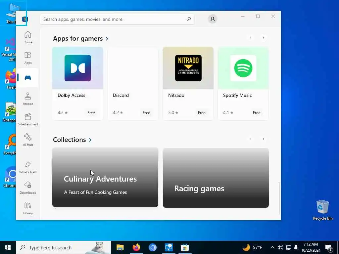
Task: Show previous Apps for gamers items
Action: (250, 38)
